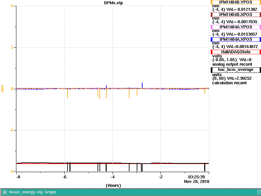Viewport: 261px width, 196px height.
Task: Select the hac_bcm_average legend entry
Action: (x=236, y=70)
